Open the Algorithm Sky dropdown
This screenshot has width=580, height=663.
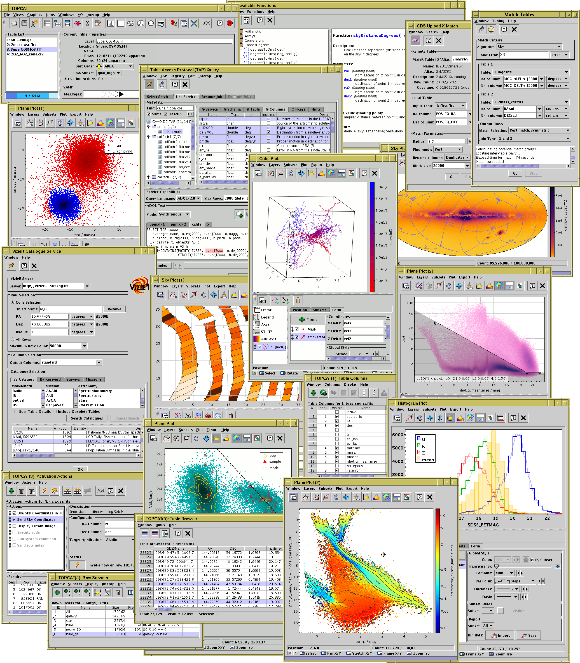pyautogui.click(x=529, y=46)
